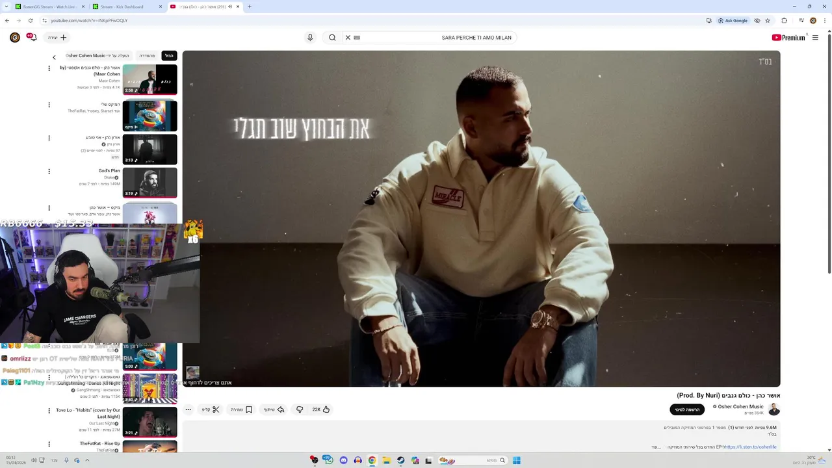Open WhatsApp from the taskbar

coord(329,460)
